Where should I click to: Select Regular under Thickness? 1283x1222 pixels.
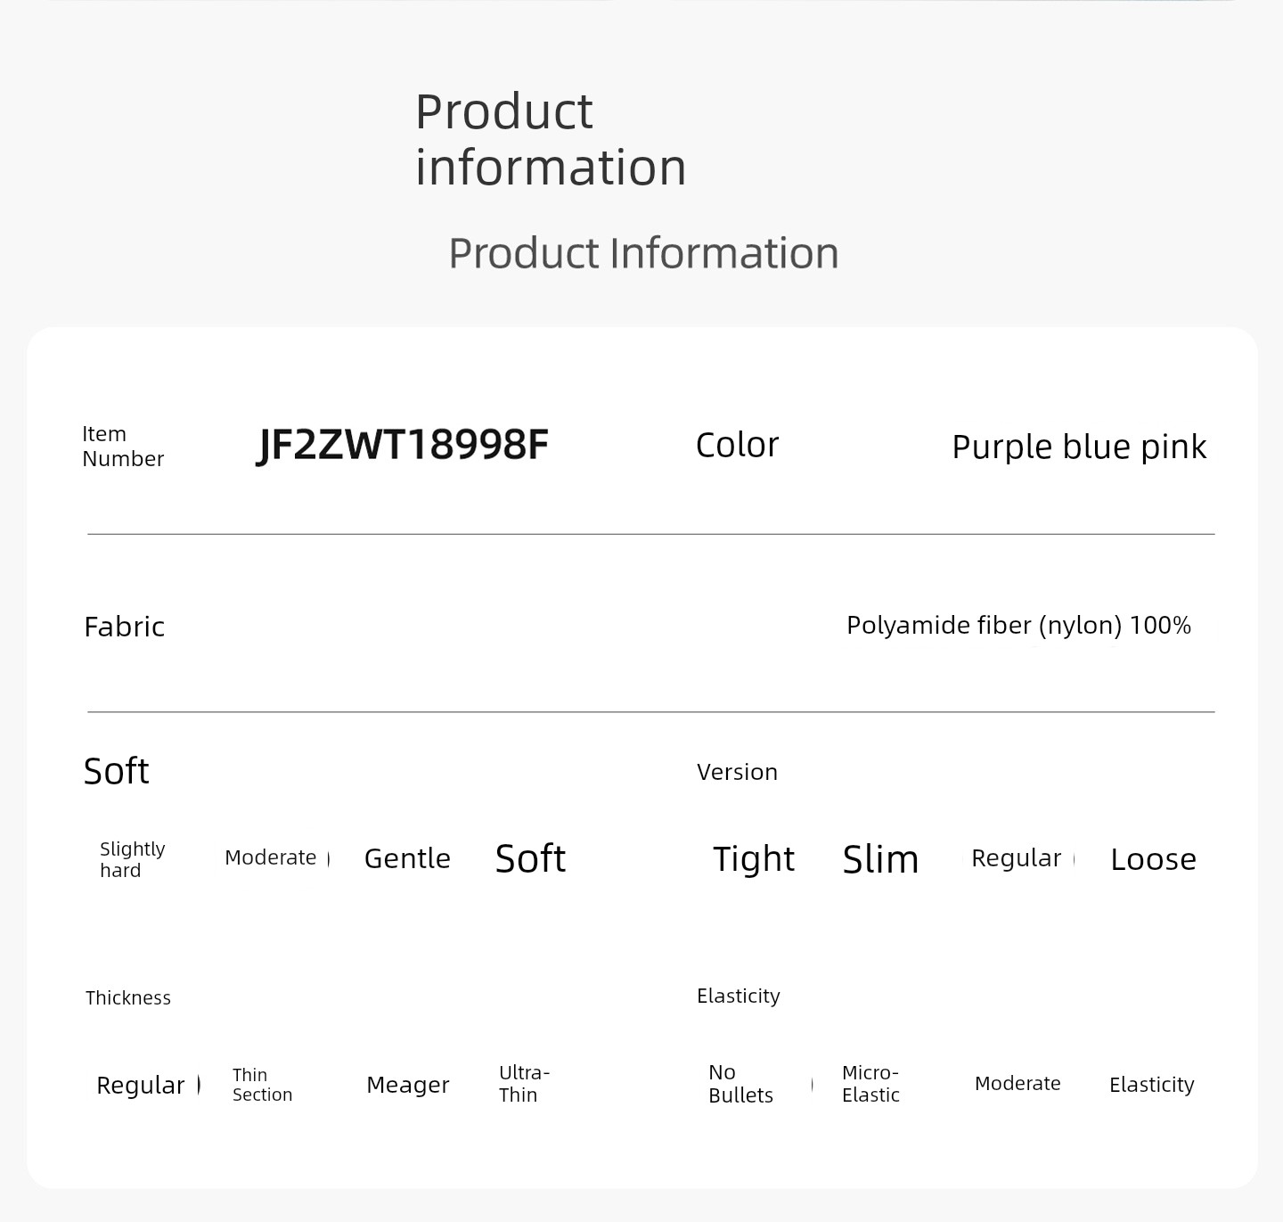click(141, 1085)
